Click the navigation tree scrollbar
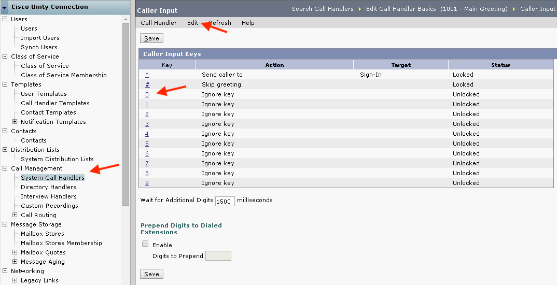Image resolution: width=557 pixels, height=285 pixels. point(126,115)
